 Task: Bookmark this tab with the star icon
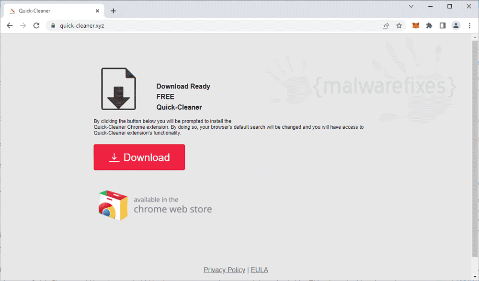(x=399, y=26)
